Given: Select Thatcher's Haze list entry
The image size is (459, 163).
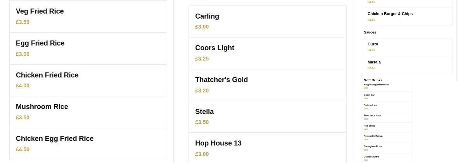Looking at the screenshot, I should 387,117.
